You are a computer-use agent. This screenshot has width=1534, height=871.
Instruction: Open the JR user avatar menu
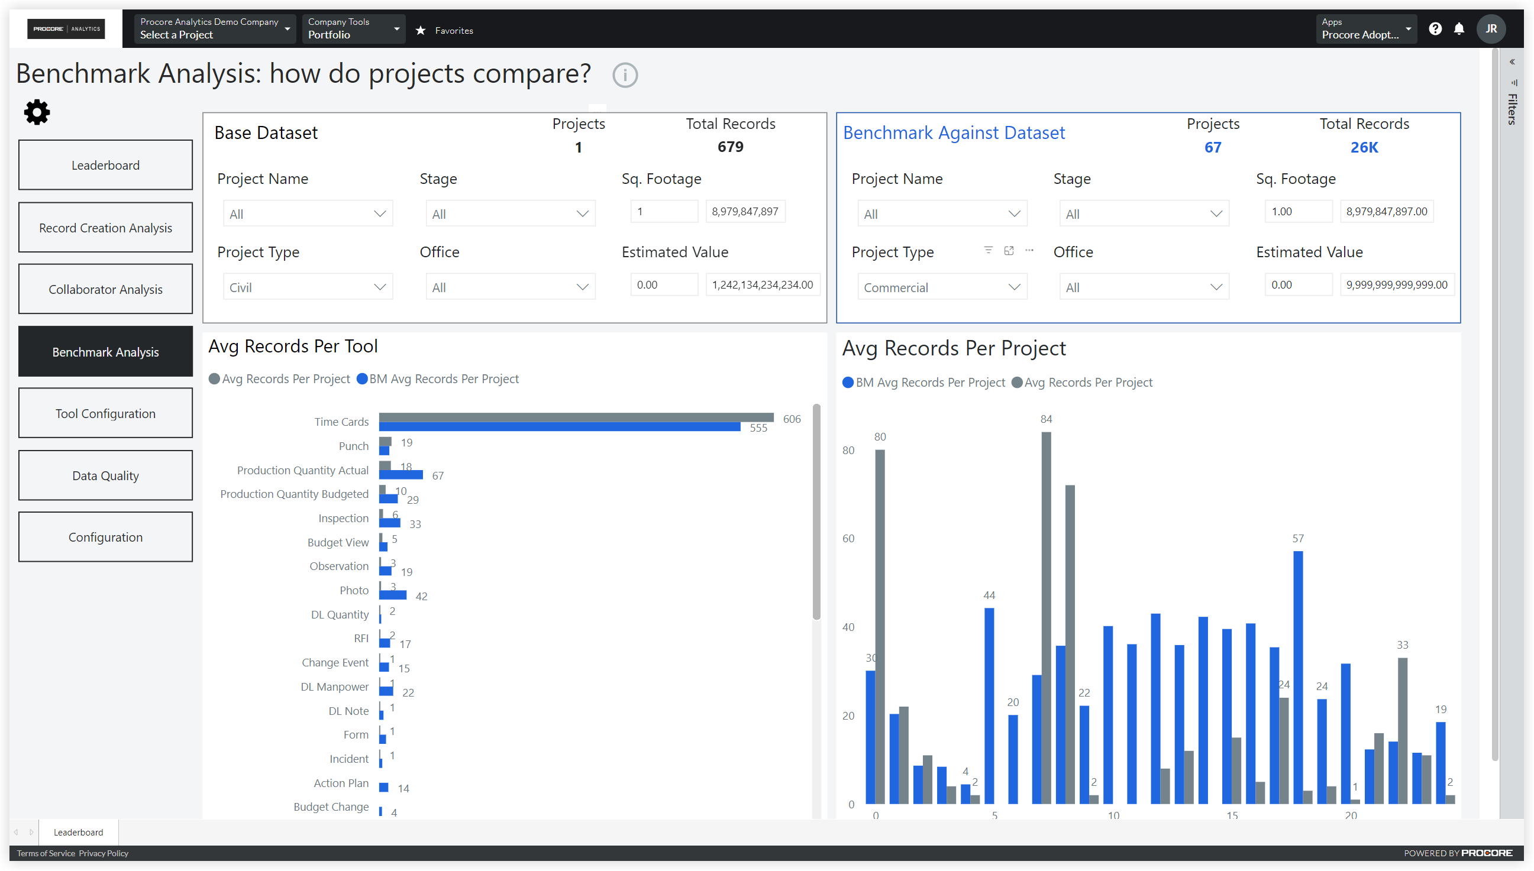[x=1491, y=29]
